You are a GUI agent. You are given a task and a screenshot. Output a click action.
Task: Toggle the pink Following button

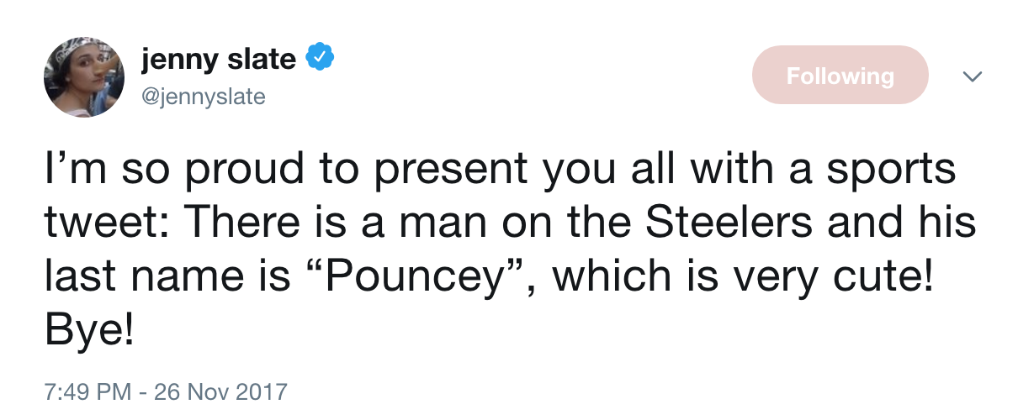(x=840, y=76)
